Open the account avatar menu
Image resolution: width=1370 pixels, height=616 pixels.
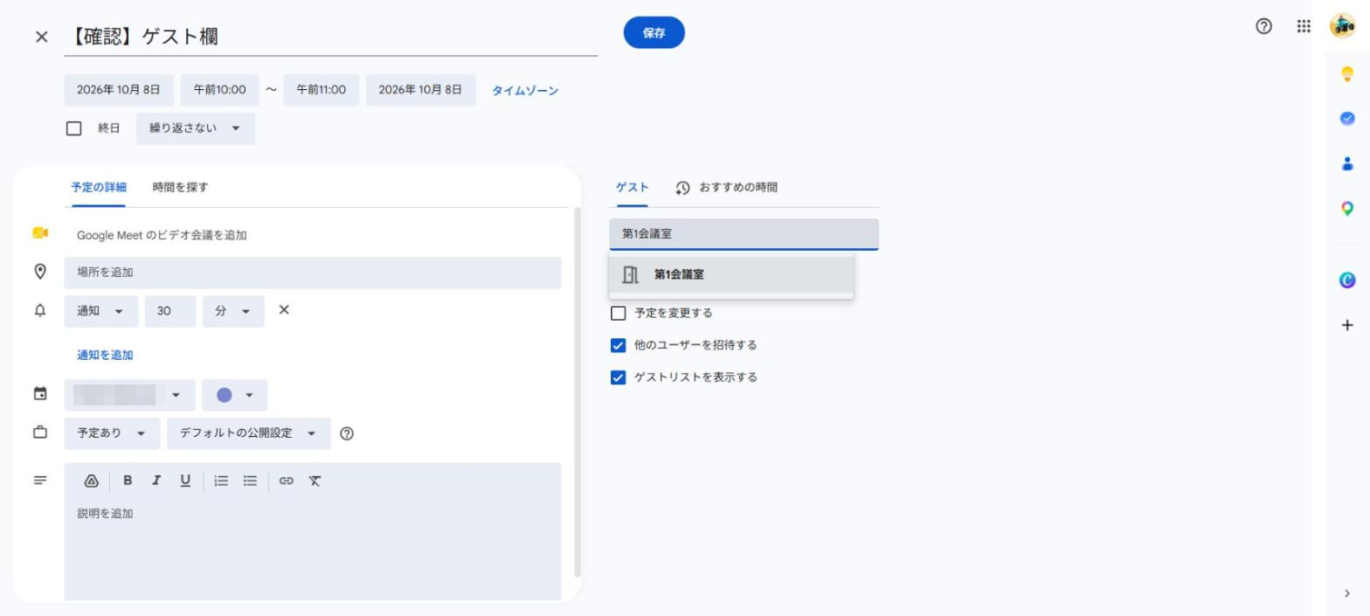pyautogui.click(x=1343, y=26)
